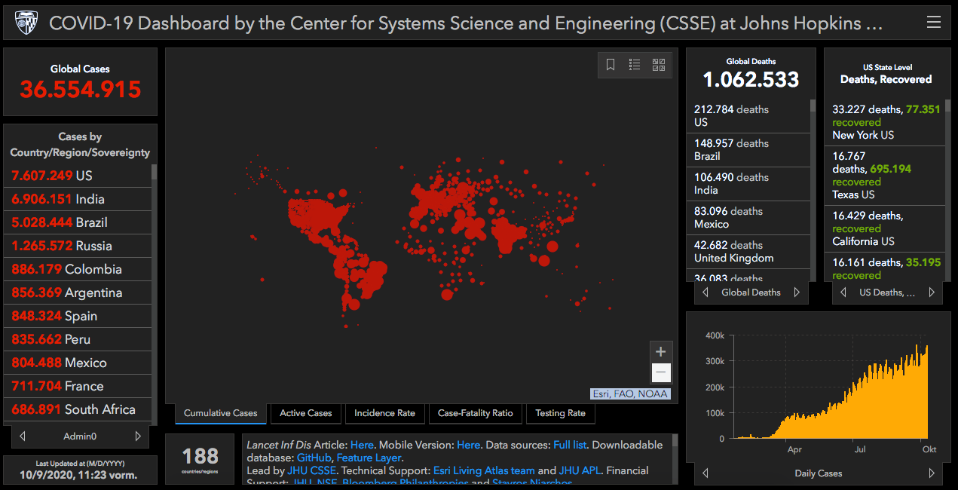Select the Texas US state entry
This screenshot has height=490, width=958.
pos(885,176)
